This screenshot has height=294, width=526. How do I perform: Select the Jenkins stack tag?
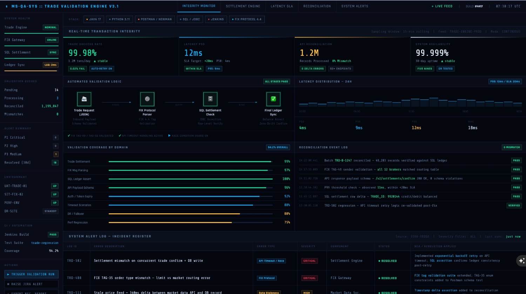point(216,19)
